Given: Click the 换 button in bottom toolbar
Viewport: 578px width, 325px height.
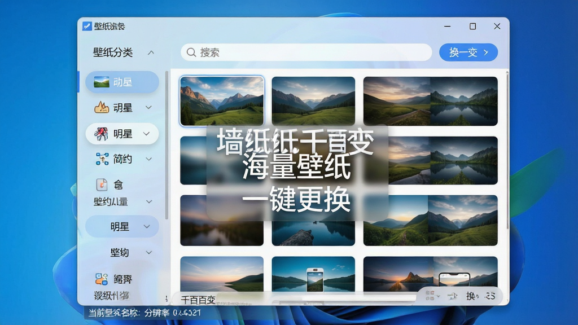Looking at the screenshot, I should point(471,296).
